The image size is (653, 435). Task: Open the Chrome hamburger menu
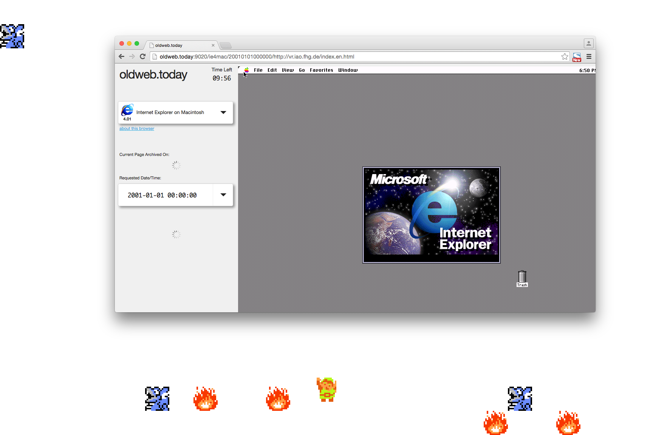(589, 57)
